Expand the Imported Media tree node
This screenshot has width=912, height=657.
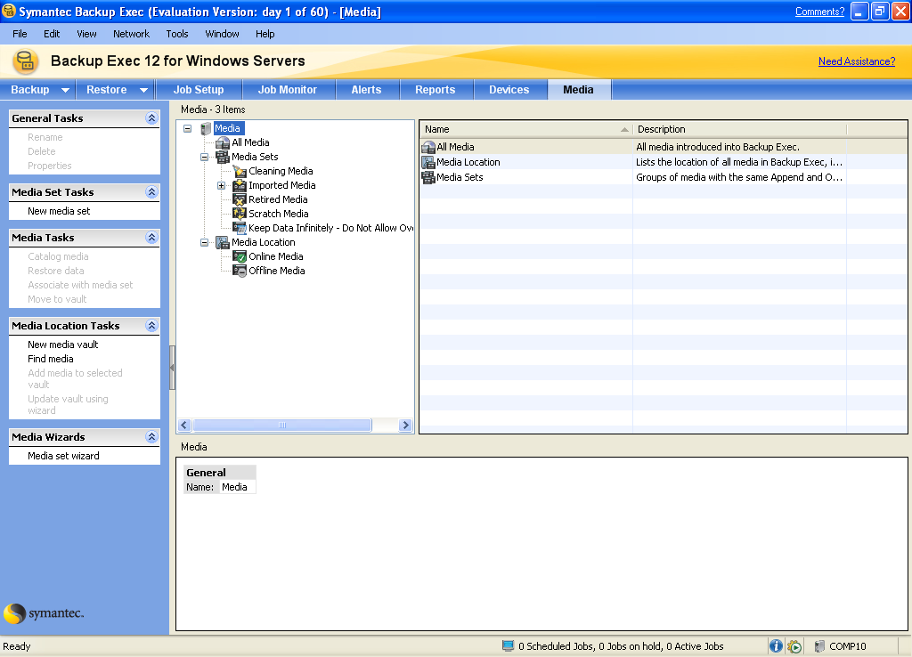[x=222, y=185]
